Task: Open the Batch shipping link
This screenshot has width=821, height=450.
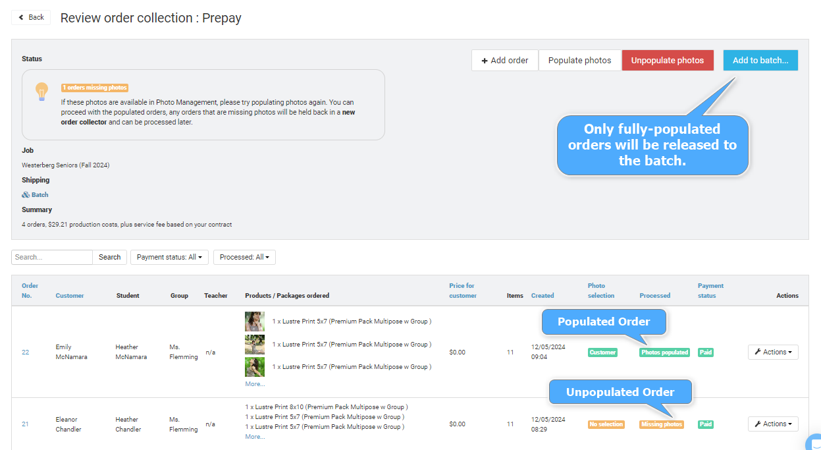Action: coord(35,195)
